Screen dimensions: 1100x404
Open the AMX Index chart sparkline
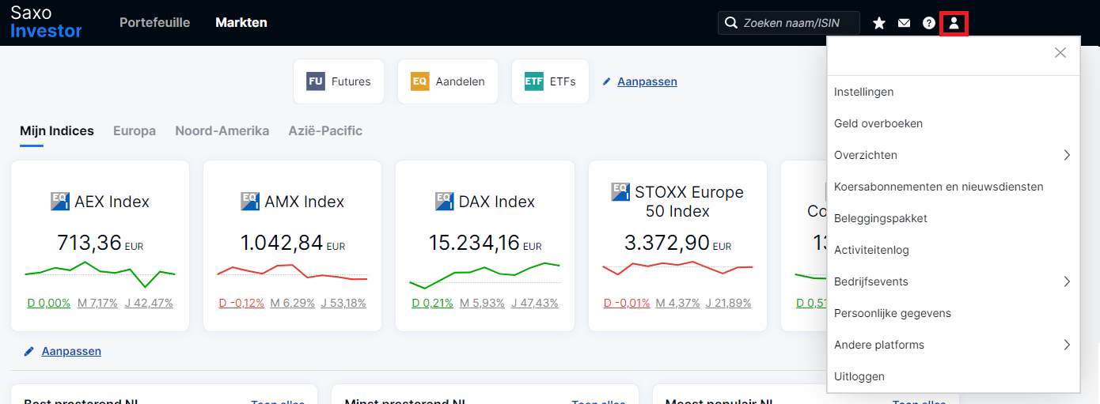[x=292, y=273]
